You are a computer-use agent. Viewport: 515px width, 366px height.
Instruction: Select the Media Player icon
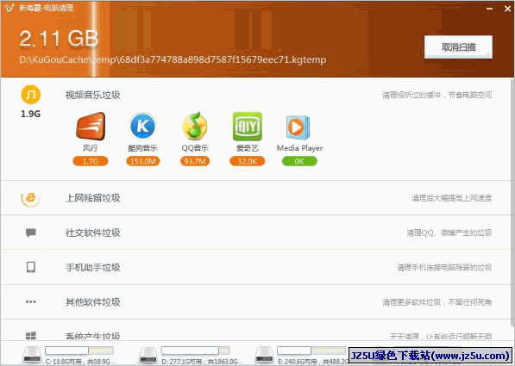click(x=298, y=127)
